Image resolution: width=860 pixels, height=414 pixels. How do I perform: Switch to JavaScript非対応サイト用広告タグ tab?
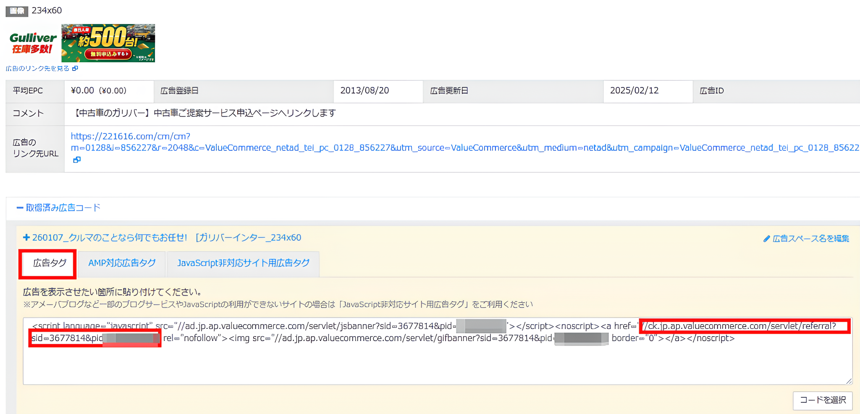[x=243, y=263]
